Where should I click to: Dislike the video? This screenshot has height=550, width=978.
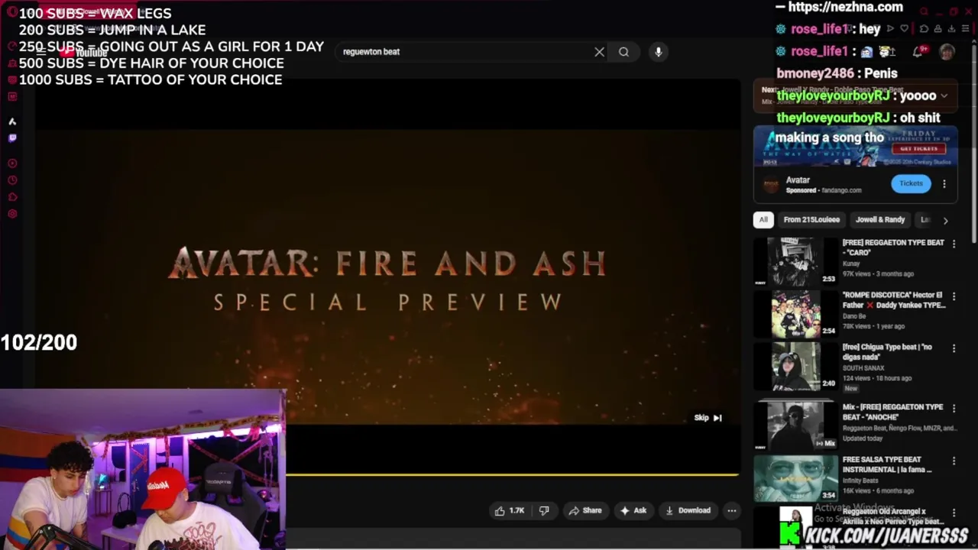[544, 510]
